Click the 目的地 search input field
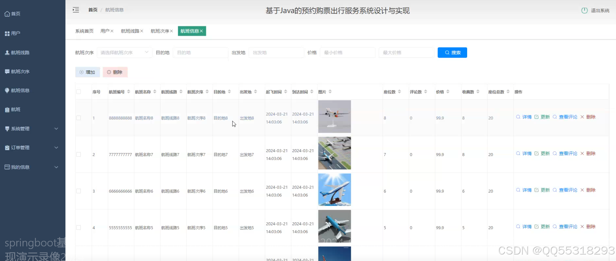Viewport: 616px width, 261px height. tap(200, 52)
